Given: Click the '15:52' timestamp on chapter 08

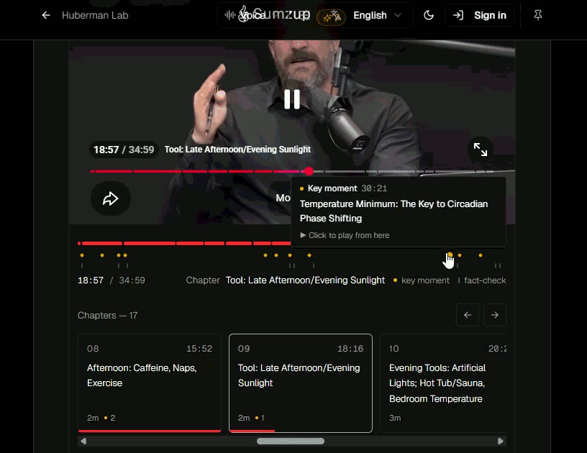Looking at the screenshot, I should pos(199,349).
